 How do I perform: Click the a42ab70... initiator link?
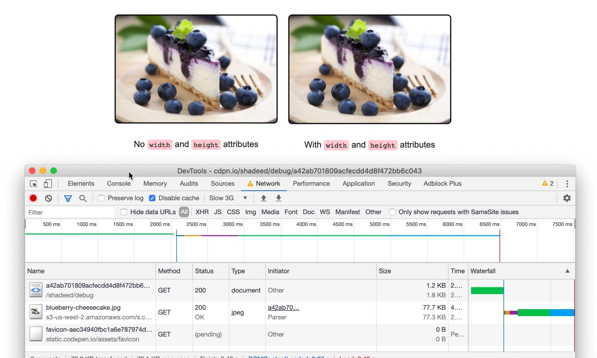pyautogui.click(x=283, y=308)
